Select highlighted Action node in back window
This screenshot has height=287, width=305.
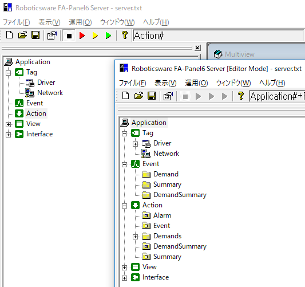tap(36, 113)
